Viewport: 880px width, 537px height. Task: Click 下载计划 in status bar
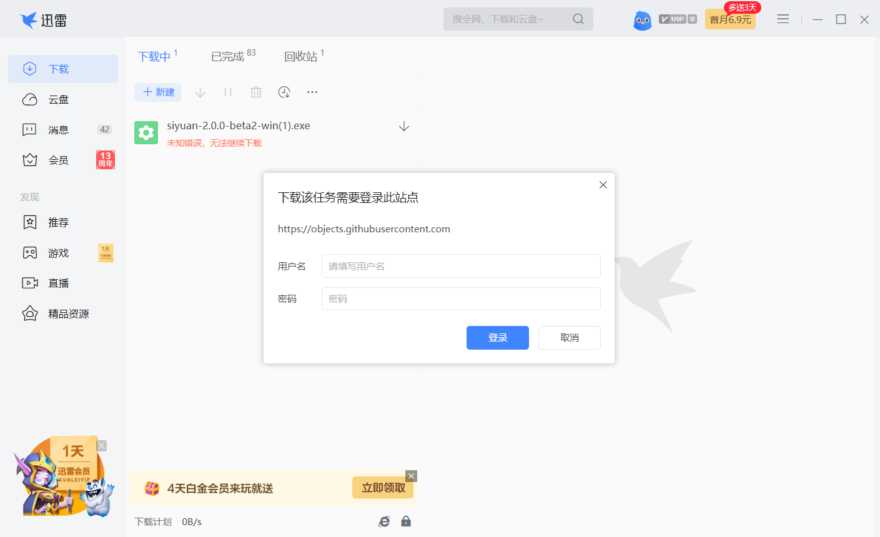coord(153,521)
